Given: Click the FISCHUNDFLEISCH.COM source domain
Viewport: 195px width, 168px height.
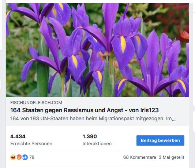Looking at the screenshot, I should (x=36, y=103).
